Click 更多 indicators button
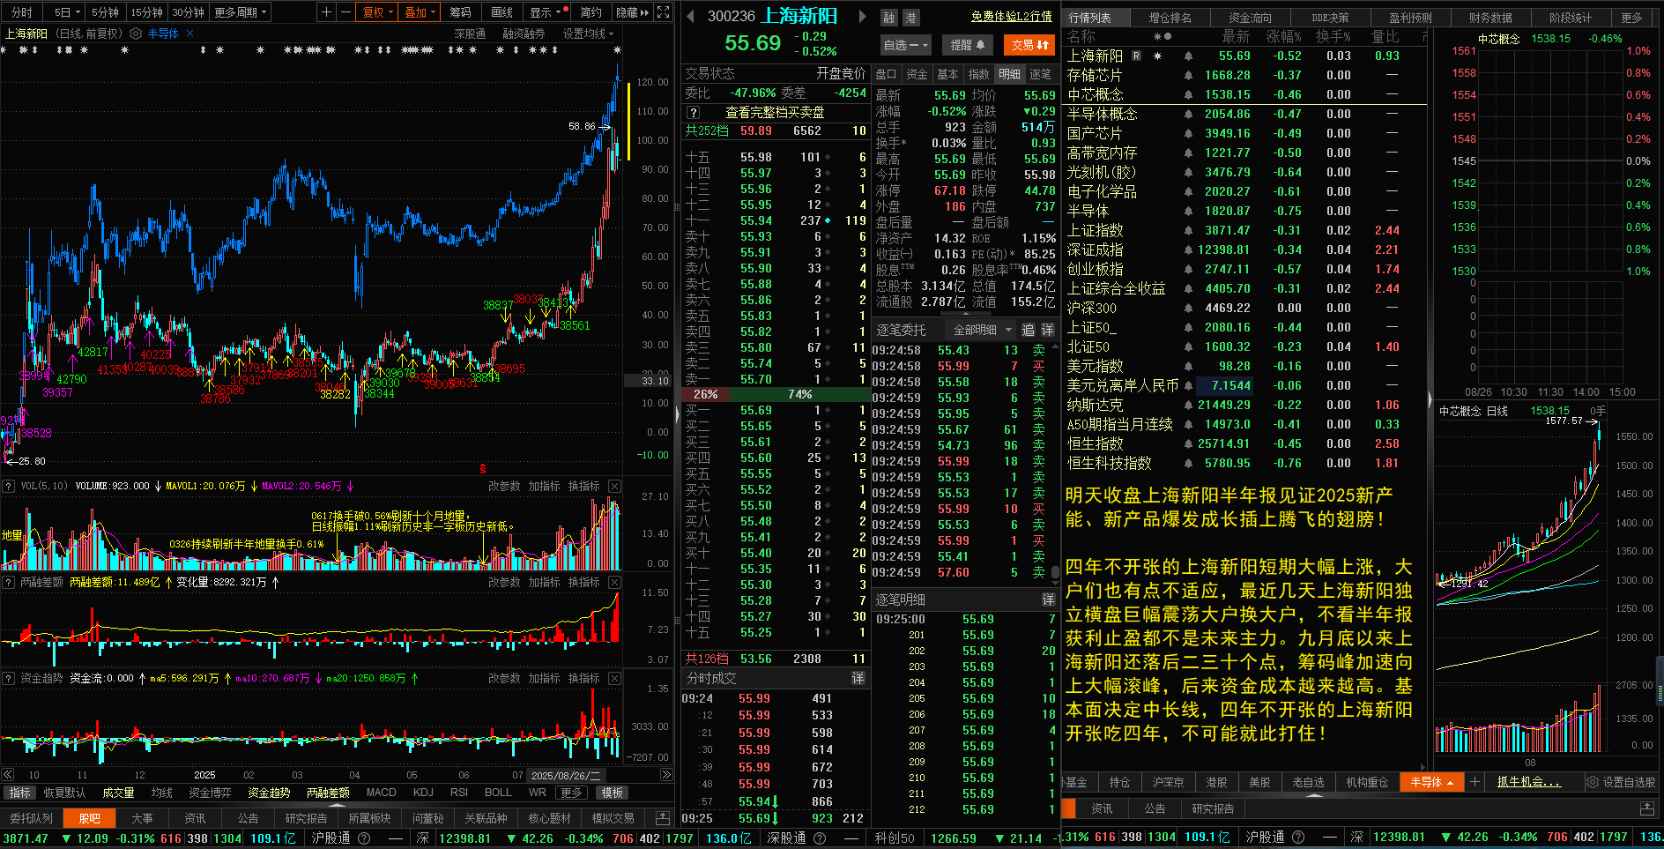 (x=572, y=793)
